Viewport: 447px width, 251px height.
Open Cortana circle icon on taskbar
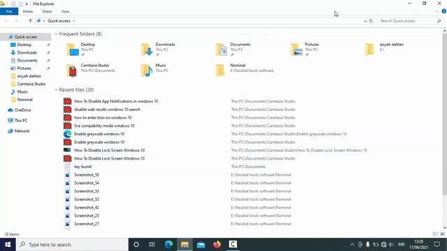click(136, 245)
